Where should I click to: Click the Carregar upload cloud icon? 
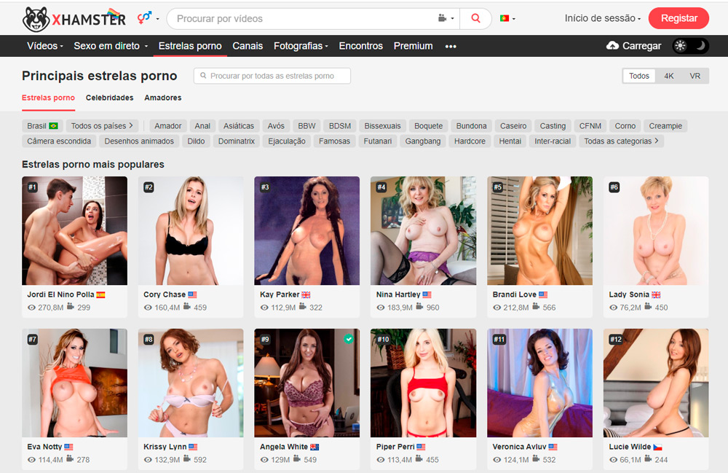point(613,45)
